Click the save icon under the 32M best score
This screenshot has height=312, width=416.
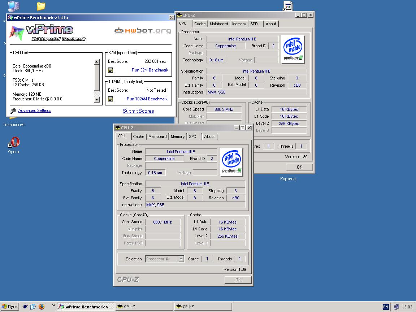click(x=110, y=70)
